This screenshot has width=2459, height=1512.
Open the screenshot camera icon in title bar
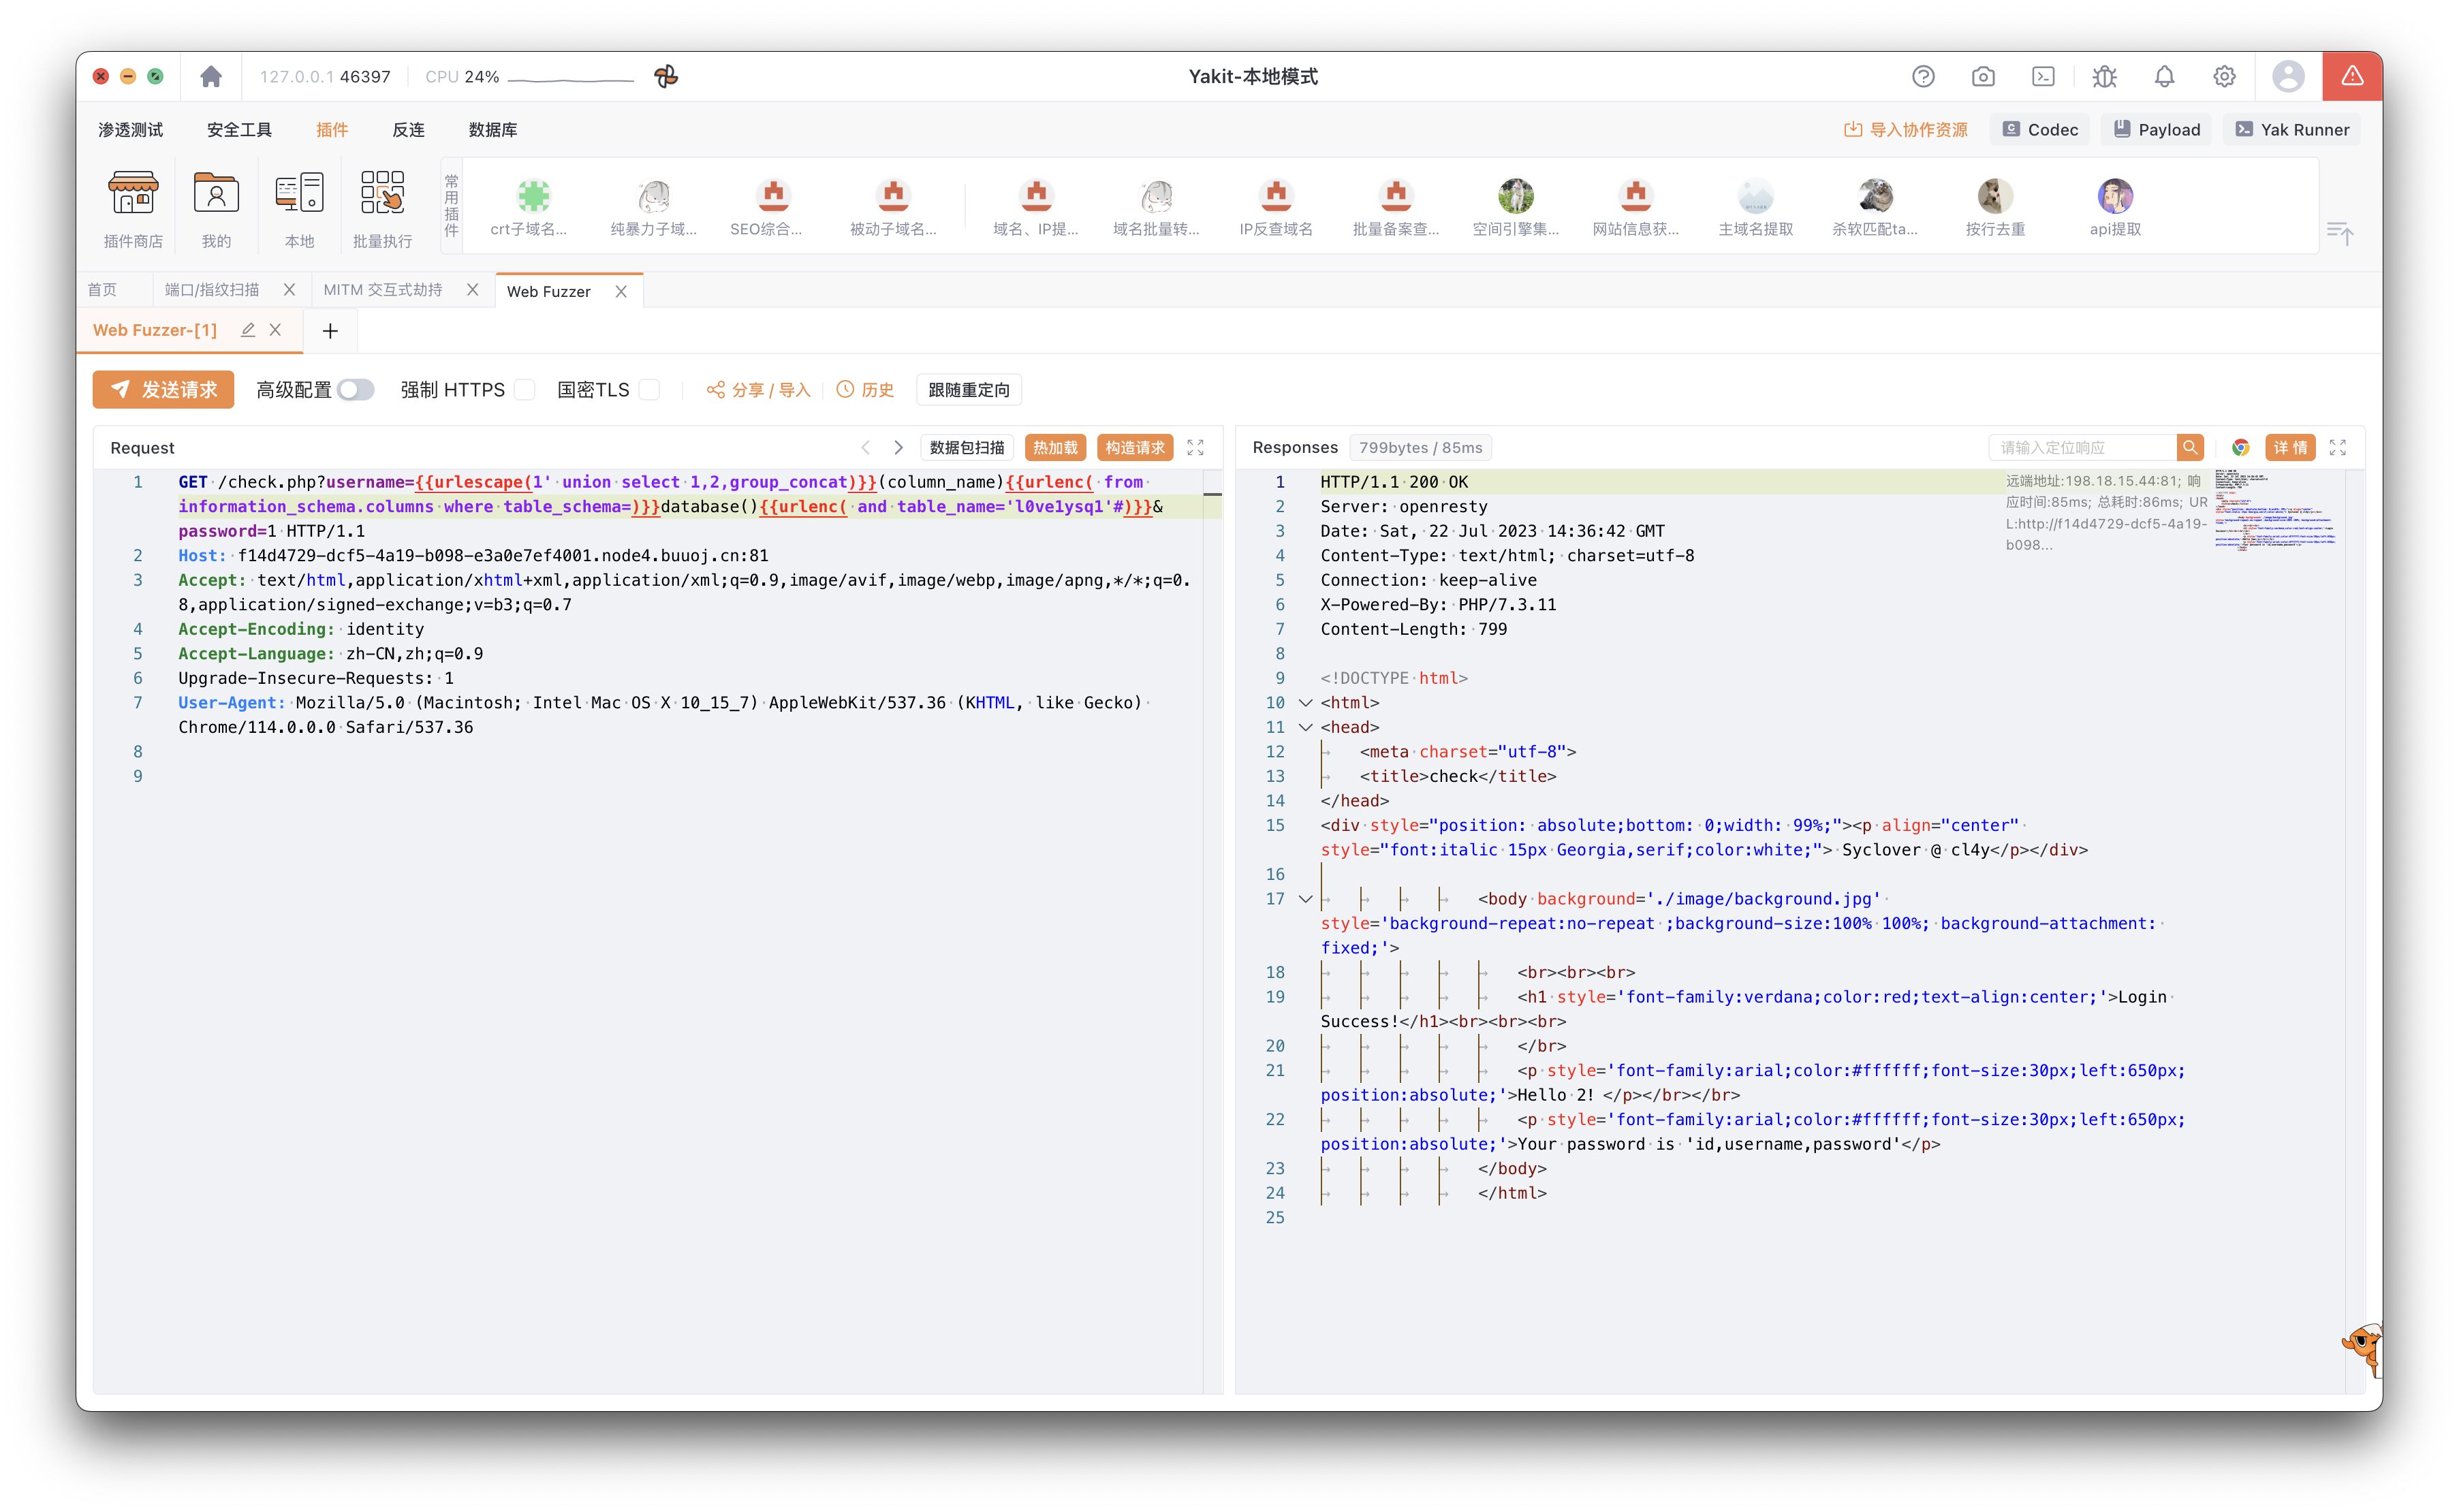pos(1983,77)
